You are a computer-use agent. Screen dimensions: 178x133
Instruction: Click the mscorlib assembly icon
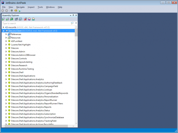pyautogui.click(x=7, y=27)
